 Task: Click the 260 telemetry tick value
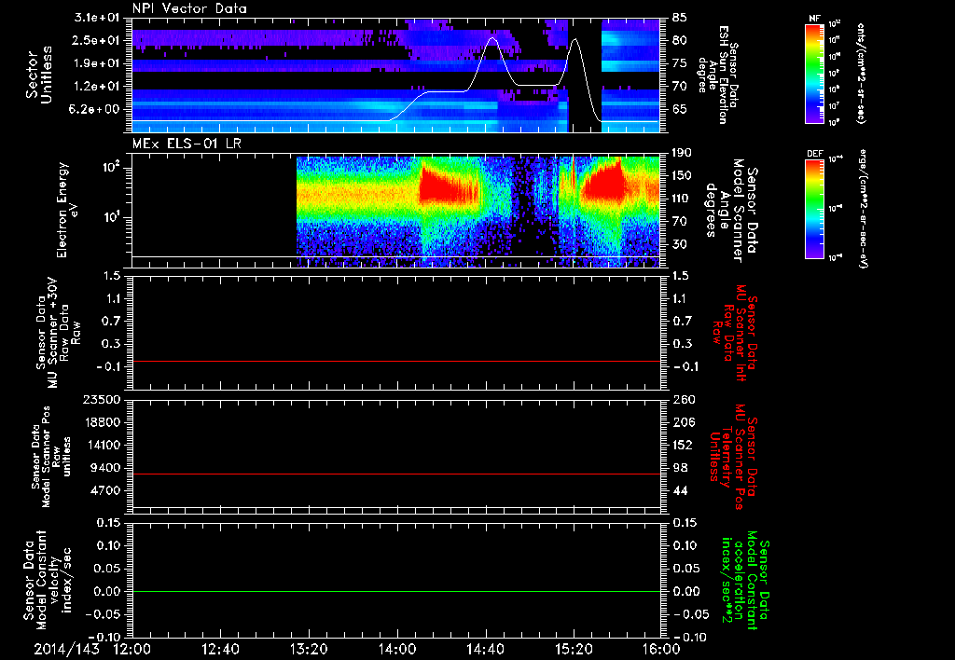click(683, 400)
